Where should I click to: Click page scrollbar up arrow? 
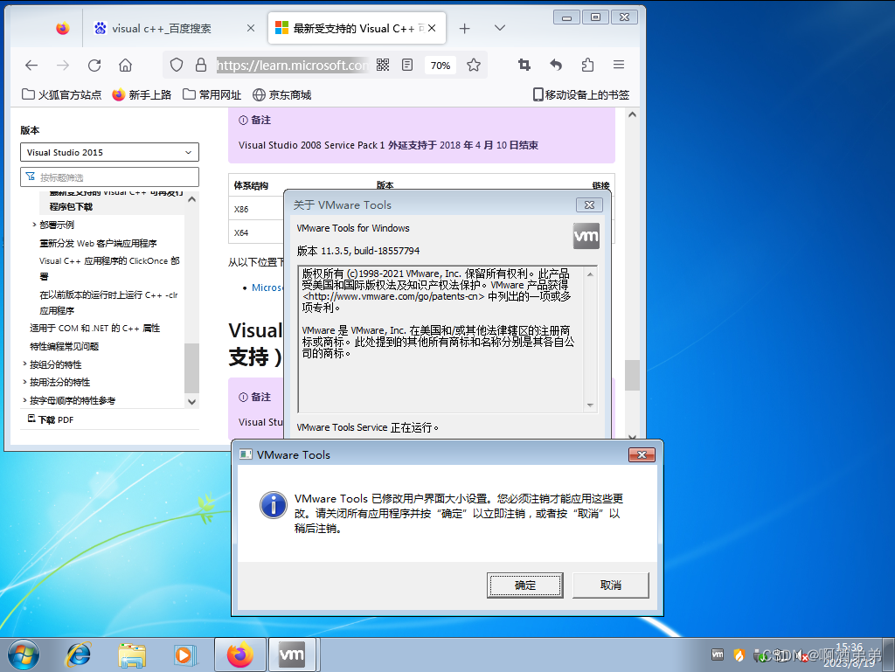click(632, 114)
